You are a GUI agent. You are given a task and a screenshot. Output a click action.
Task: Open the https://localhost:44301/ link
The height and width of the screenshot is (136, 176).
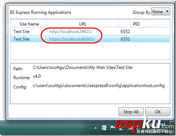pos(72,39)
